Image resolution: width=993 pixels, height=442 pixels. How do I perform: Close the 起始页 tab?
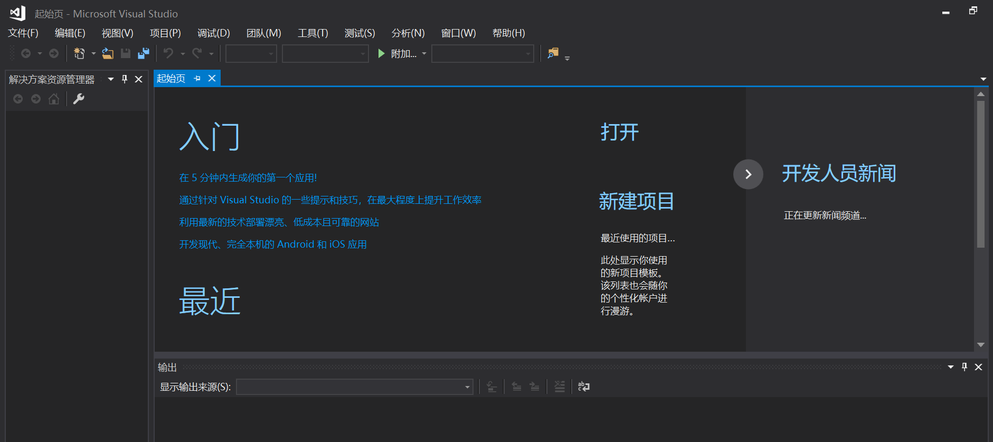[212, 78]
